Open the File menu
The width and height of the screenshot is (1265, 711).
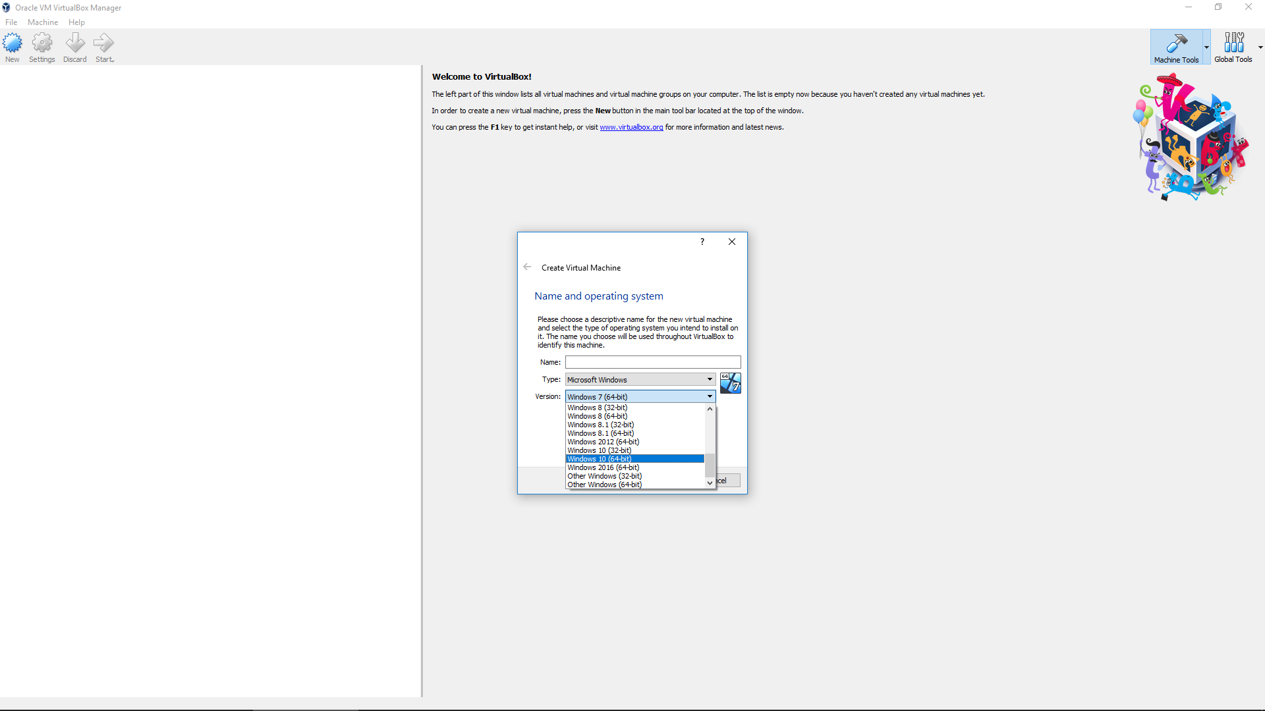point(11,22)
